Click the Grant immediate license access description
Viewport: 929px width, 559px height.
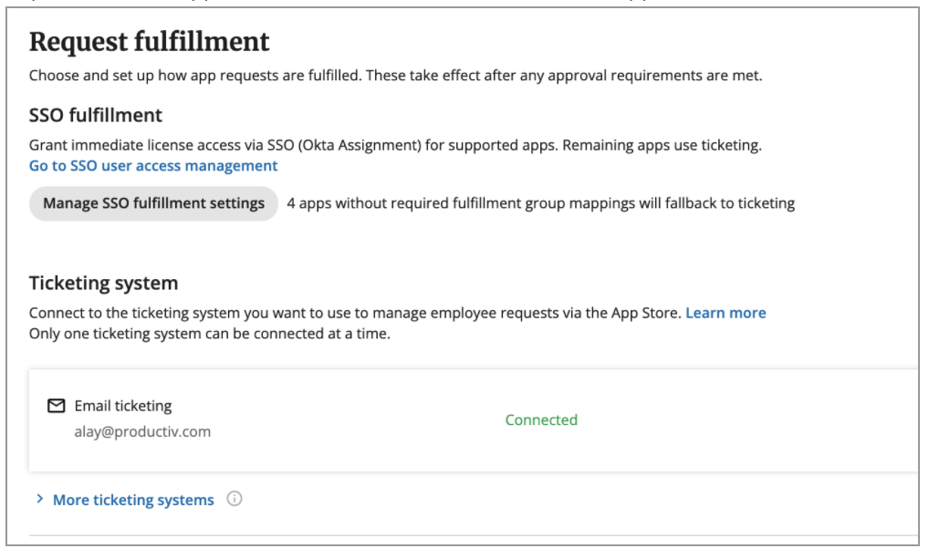click(395, 145)
